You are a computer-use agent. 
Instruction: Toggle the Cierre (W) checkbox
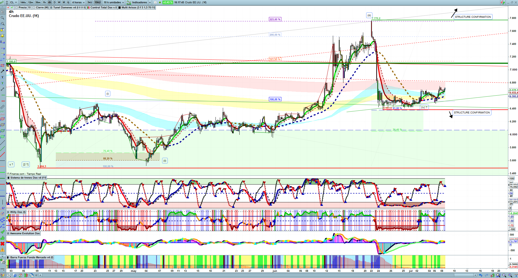coord(34,8)
